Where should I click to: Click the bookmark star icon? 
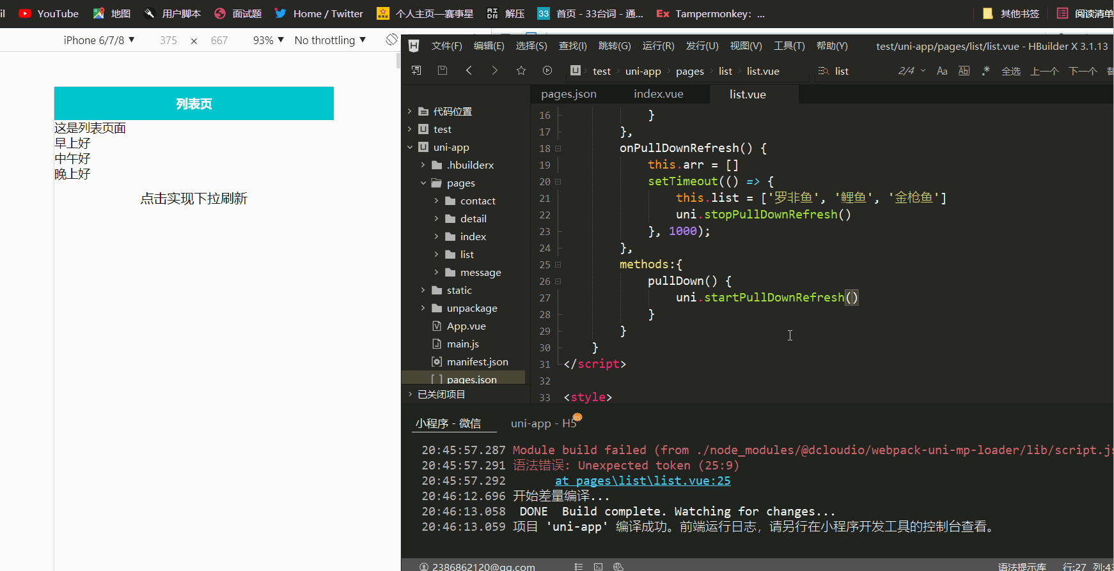click(521, 70)
